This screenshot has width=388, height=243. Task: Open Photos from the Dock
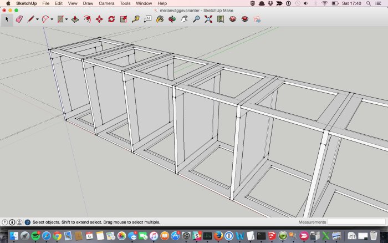click(121, 236)
